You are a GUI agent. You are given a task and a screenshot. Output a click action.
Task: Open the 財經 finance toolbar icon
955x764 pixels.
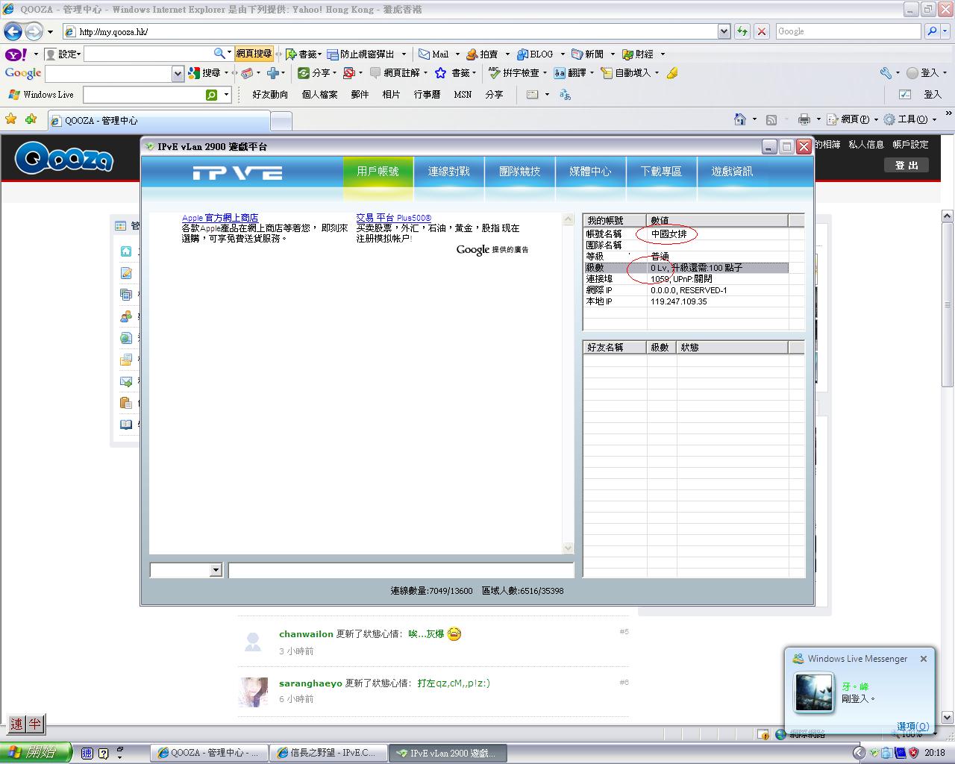(627, 54)
